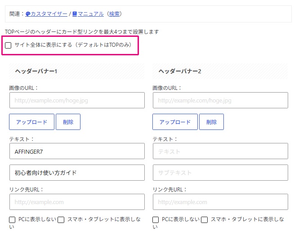Check スマホ・タブレットに表示しない for ヘッダーバナー2
The image size is (294, 236).
[205, 220]
